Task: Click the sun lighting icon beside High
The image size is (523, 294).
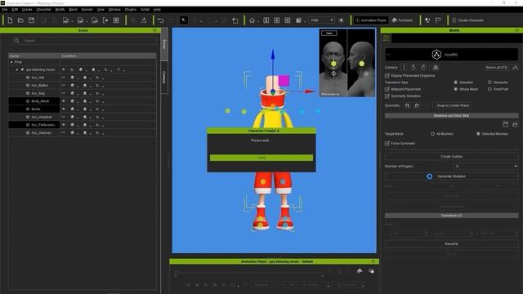Action: point(341,20)
